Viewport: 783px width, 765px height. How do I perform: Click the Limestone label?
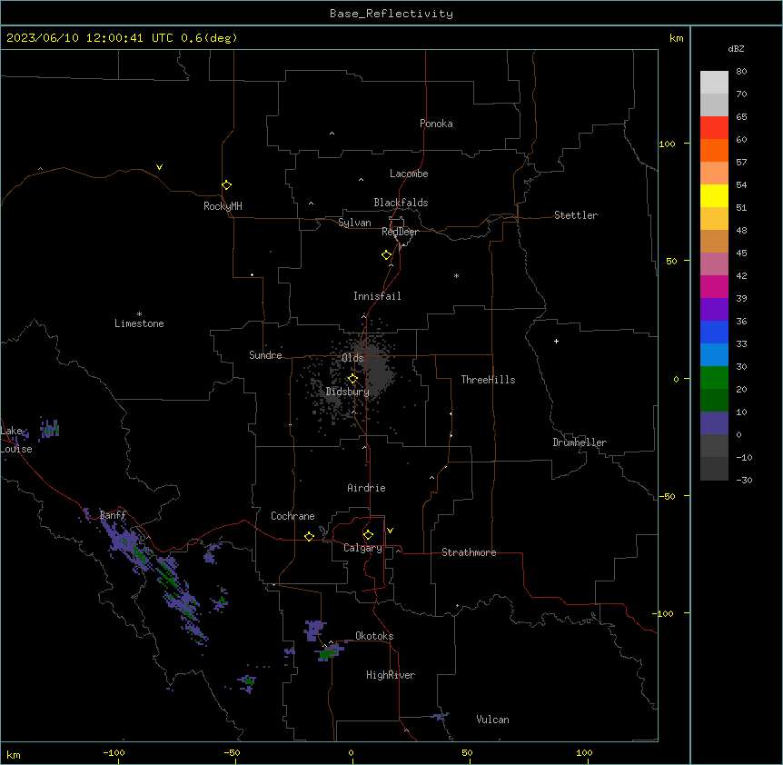pos(139,323)
